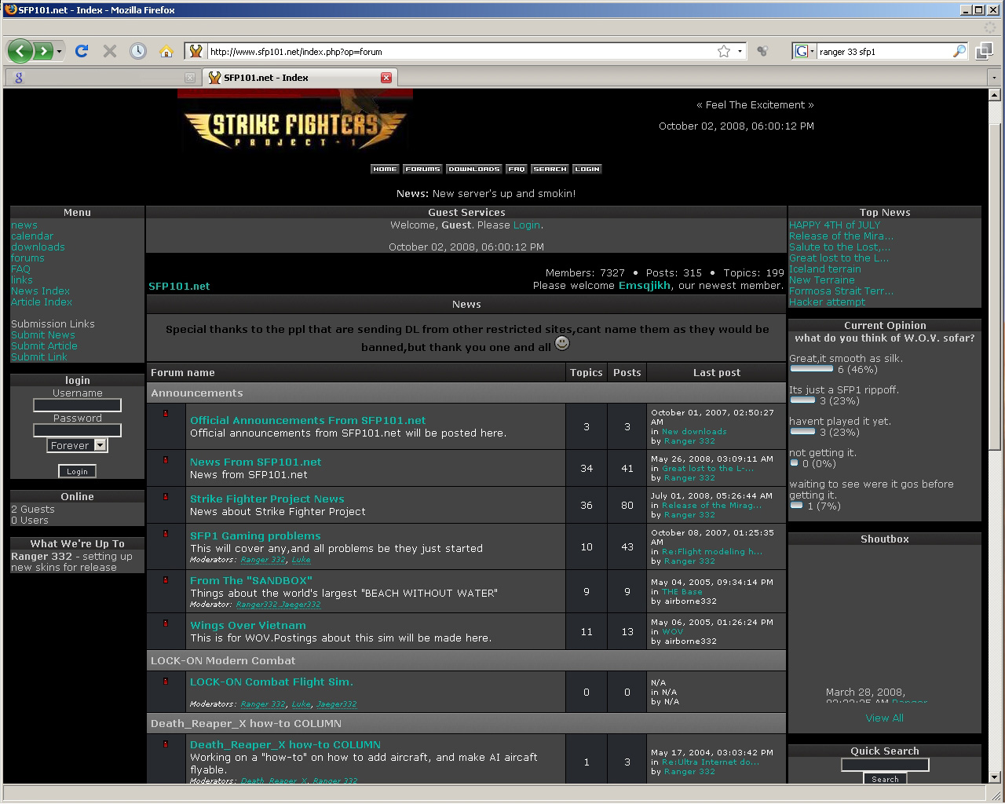Open FAQ from the site navigation bar
The height and width of the screenshot is (804, 1005).
tap(516, 169)
